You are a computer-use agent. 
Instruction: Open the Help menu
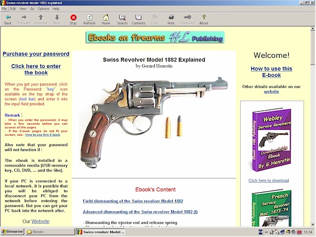click(56, 8)
